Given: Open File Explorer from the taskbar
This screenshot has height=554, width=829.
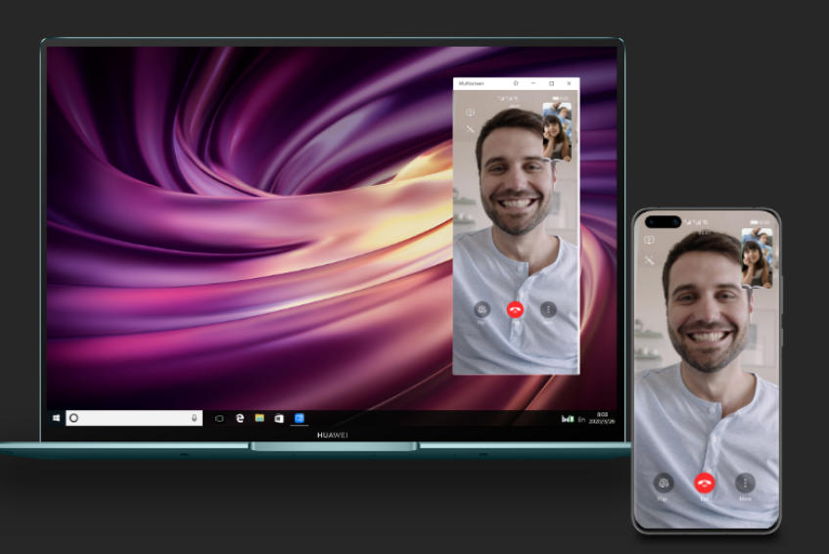Looking at the screenshot, I should (259, 418).
